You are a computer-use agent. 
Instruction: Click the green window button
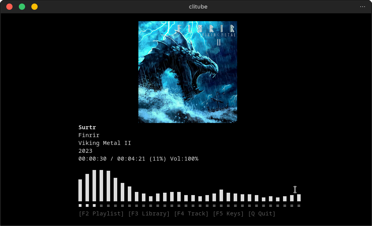(22, 7)
